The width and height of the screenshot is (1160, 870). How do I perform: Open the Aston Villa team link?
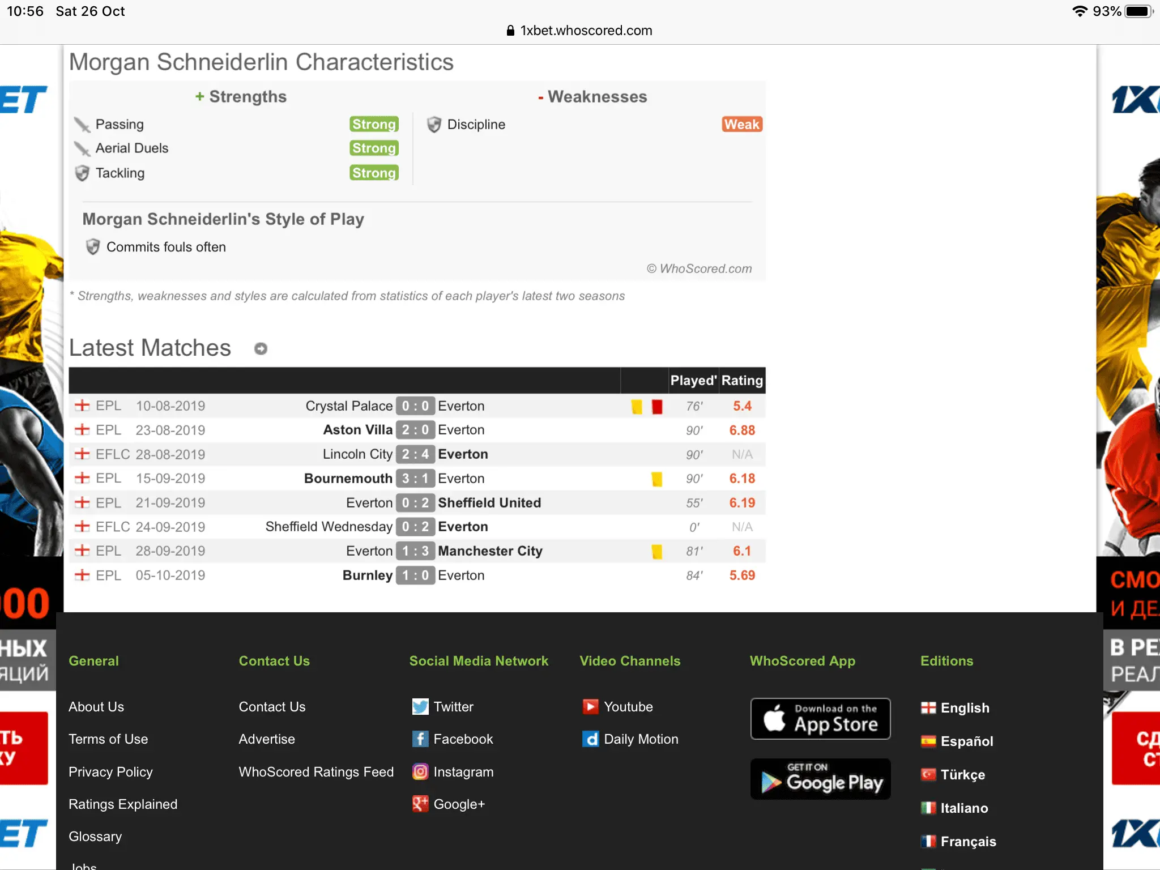click(x=358, y=430)
